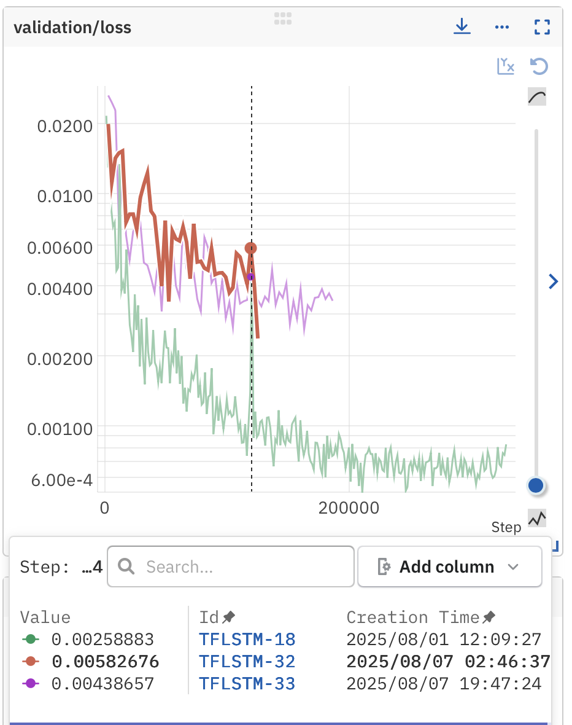This screenshot has width=572, height=725.
Task: Unpin the Id column
Action: 229,617
